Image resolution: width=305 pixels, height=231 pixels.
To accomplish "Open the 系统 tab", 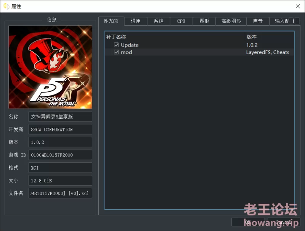I will pos(159,21).
